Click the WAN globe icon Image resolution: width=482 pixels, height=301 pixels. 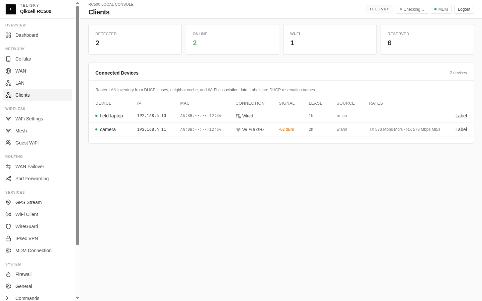[8, 71]
